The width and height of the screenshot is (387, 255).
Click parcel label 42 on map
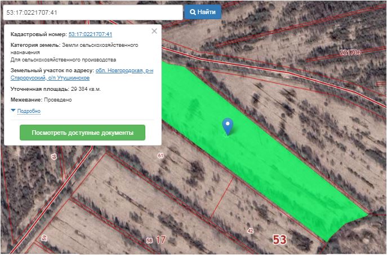[250, 231]
